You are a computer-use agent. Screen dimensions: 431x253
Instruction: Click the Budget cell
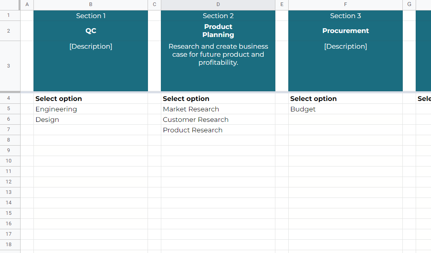click(346, 109)
